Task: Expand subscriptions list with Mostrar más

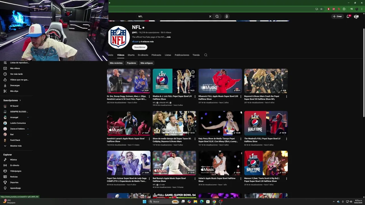Action: point(16,146)
